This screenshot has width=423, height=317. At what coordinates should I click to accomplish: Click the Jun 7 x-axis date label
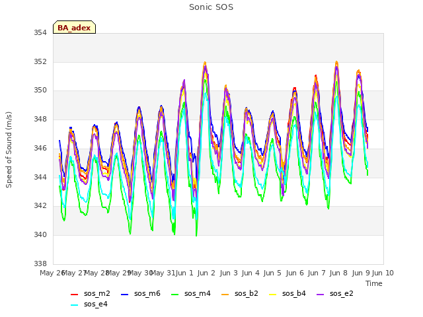click(317, 273)
